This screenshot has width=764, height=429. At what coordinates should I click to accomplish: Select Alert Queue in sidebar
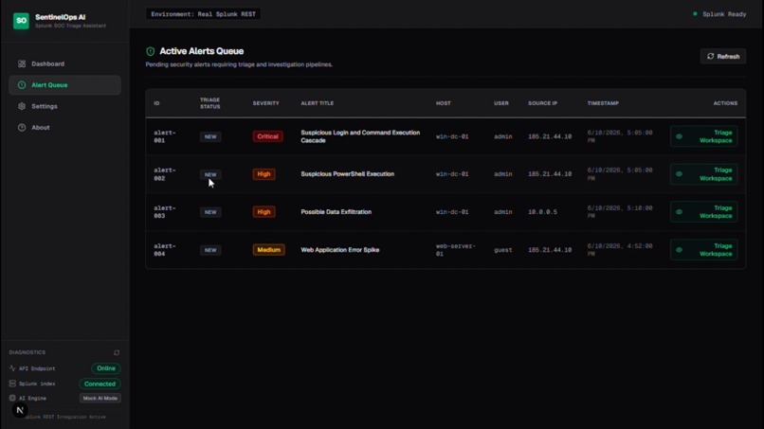pyautogui.click(x=64, y=85)
